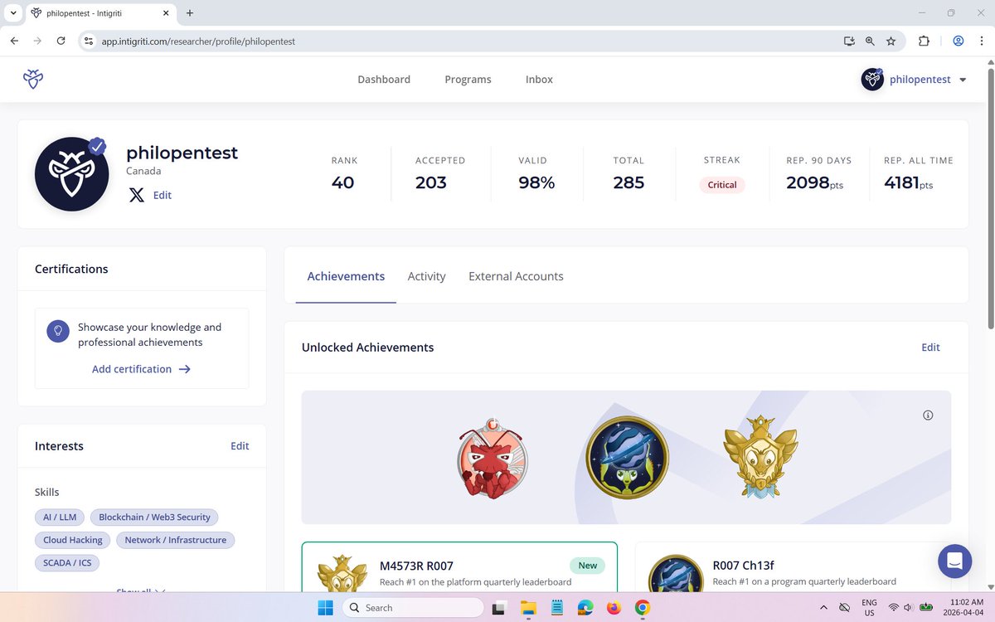
Task: Click the install app icon in address bar
Action: coord(849,41)
